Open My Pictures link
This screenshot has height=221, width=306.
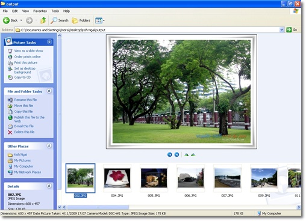(x=22, y=160)
